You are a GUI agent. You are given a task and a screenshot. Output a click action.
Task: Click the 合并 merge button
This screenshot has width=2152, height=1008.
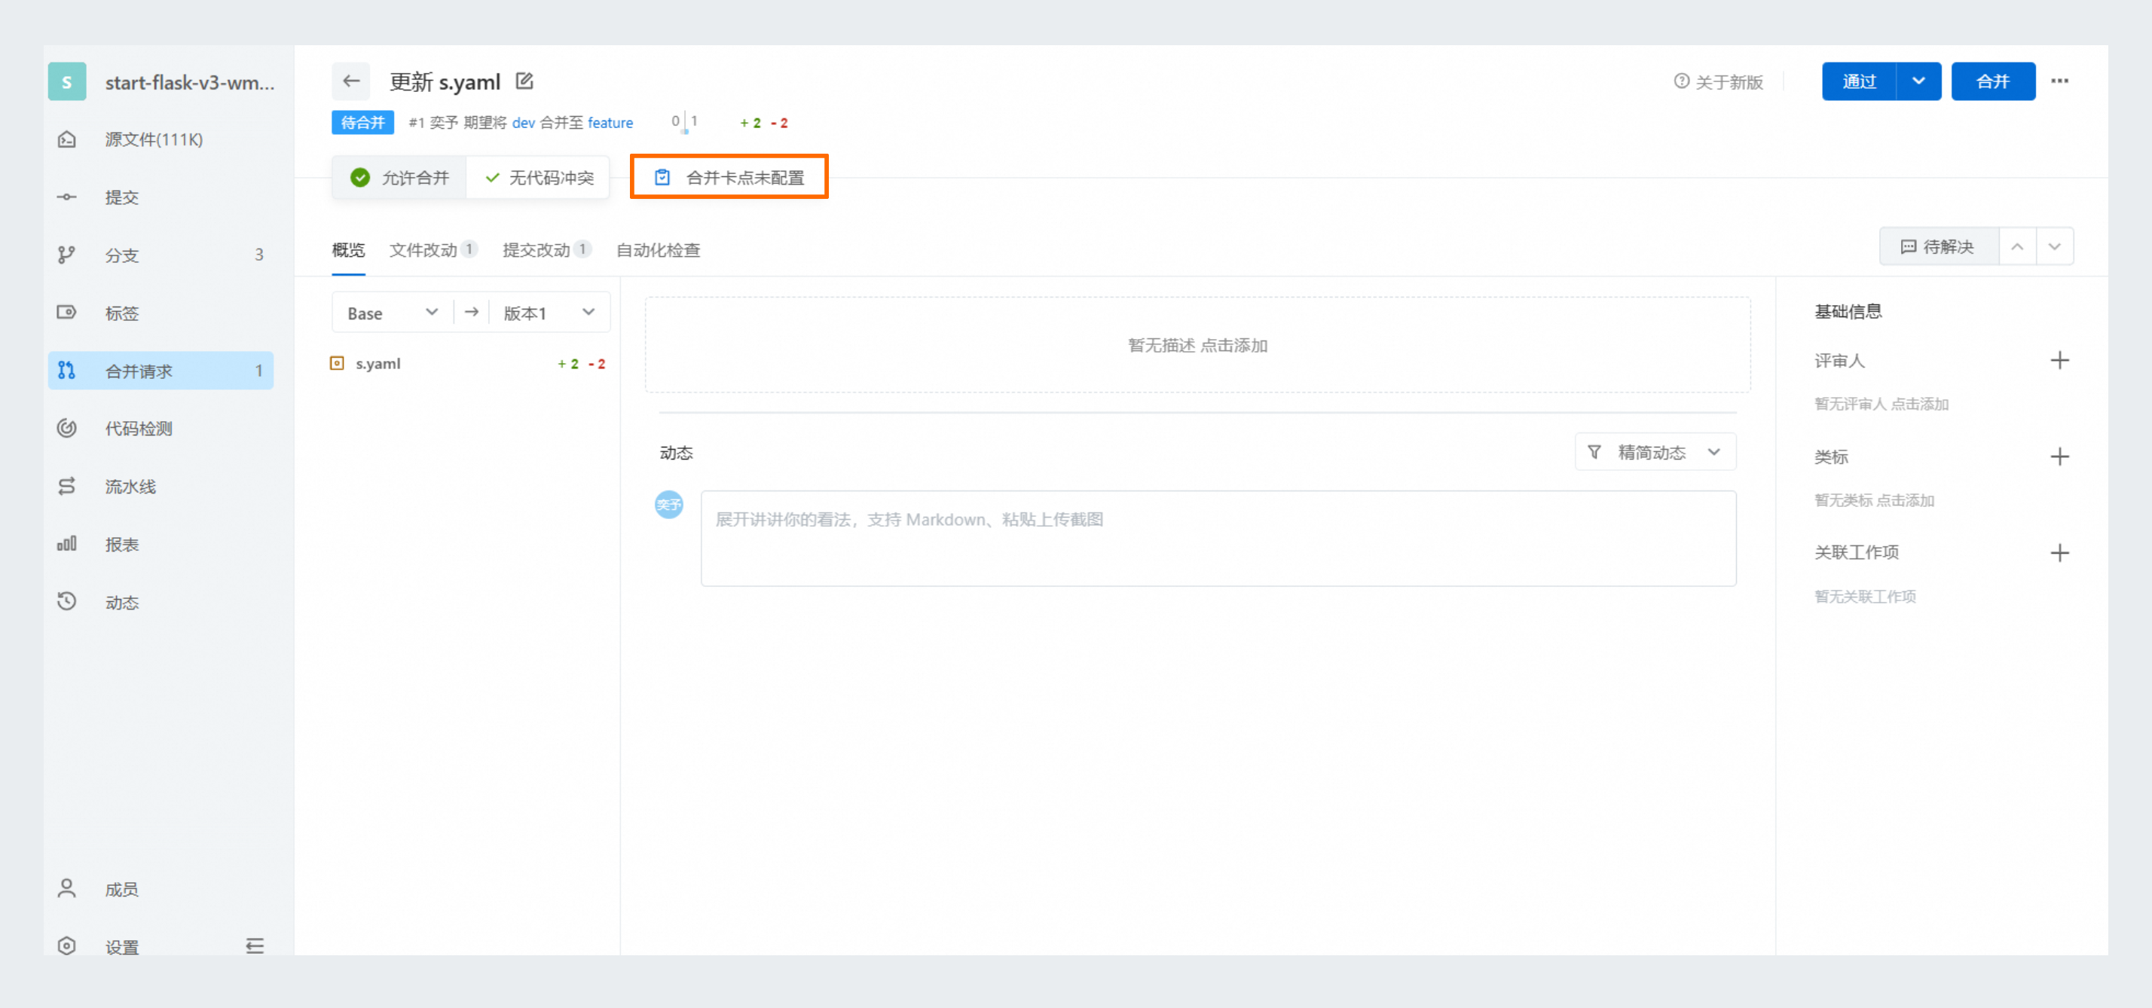pos(1992,81)
